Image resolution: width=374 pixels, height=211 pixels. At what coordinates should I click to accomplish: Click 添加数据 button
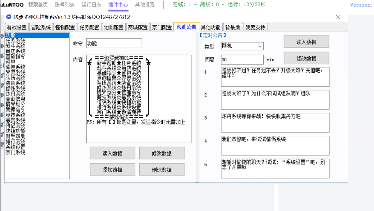tap(112, 170)
